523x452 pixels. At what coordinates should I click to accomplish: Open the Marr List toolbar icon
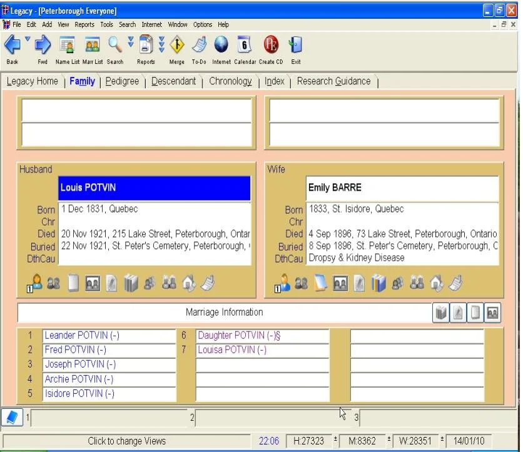(93, 45)
